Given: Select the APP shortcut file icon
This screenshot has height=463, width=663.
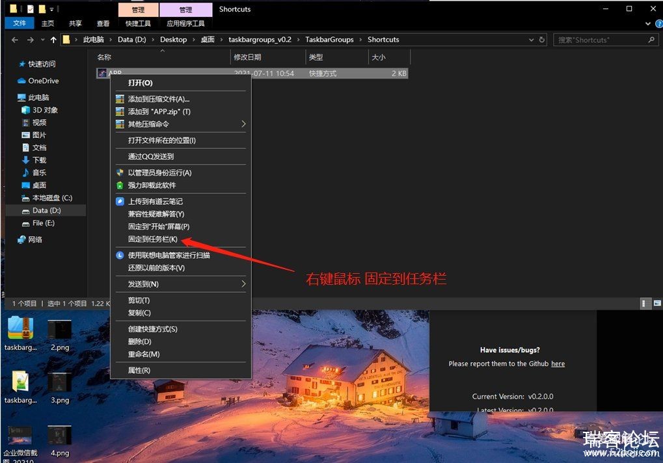Looking at the screenshot, I should 102,73.
